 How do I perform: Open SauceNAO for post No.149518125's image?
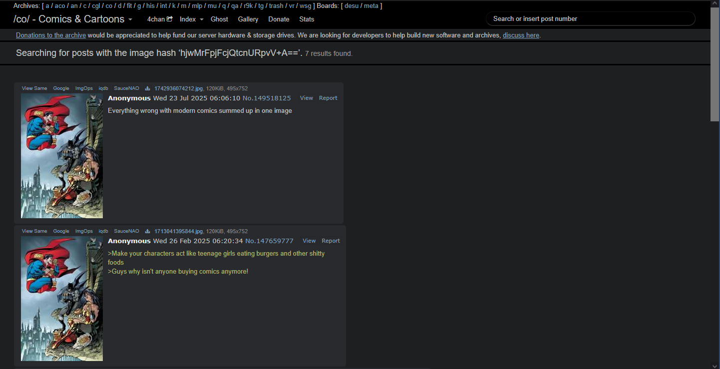[127, 88]
